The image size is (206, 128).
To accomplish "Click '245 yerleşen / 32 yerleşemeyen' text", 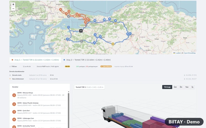I will [x=87, y=67].
